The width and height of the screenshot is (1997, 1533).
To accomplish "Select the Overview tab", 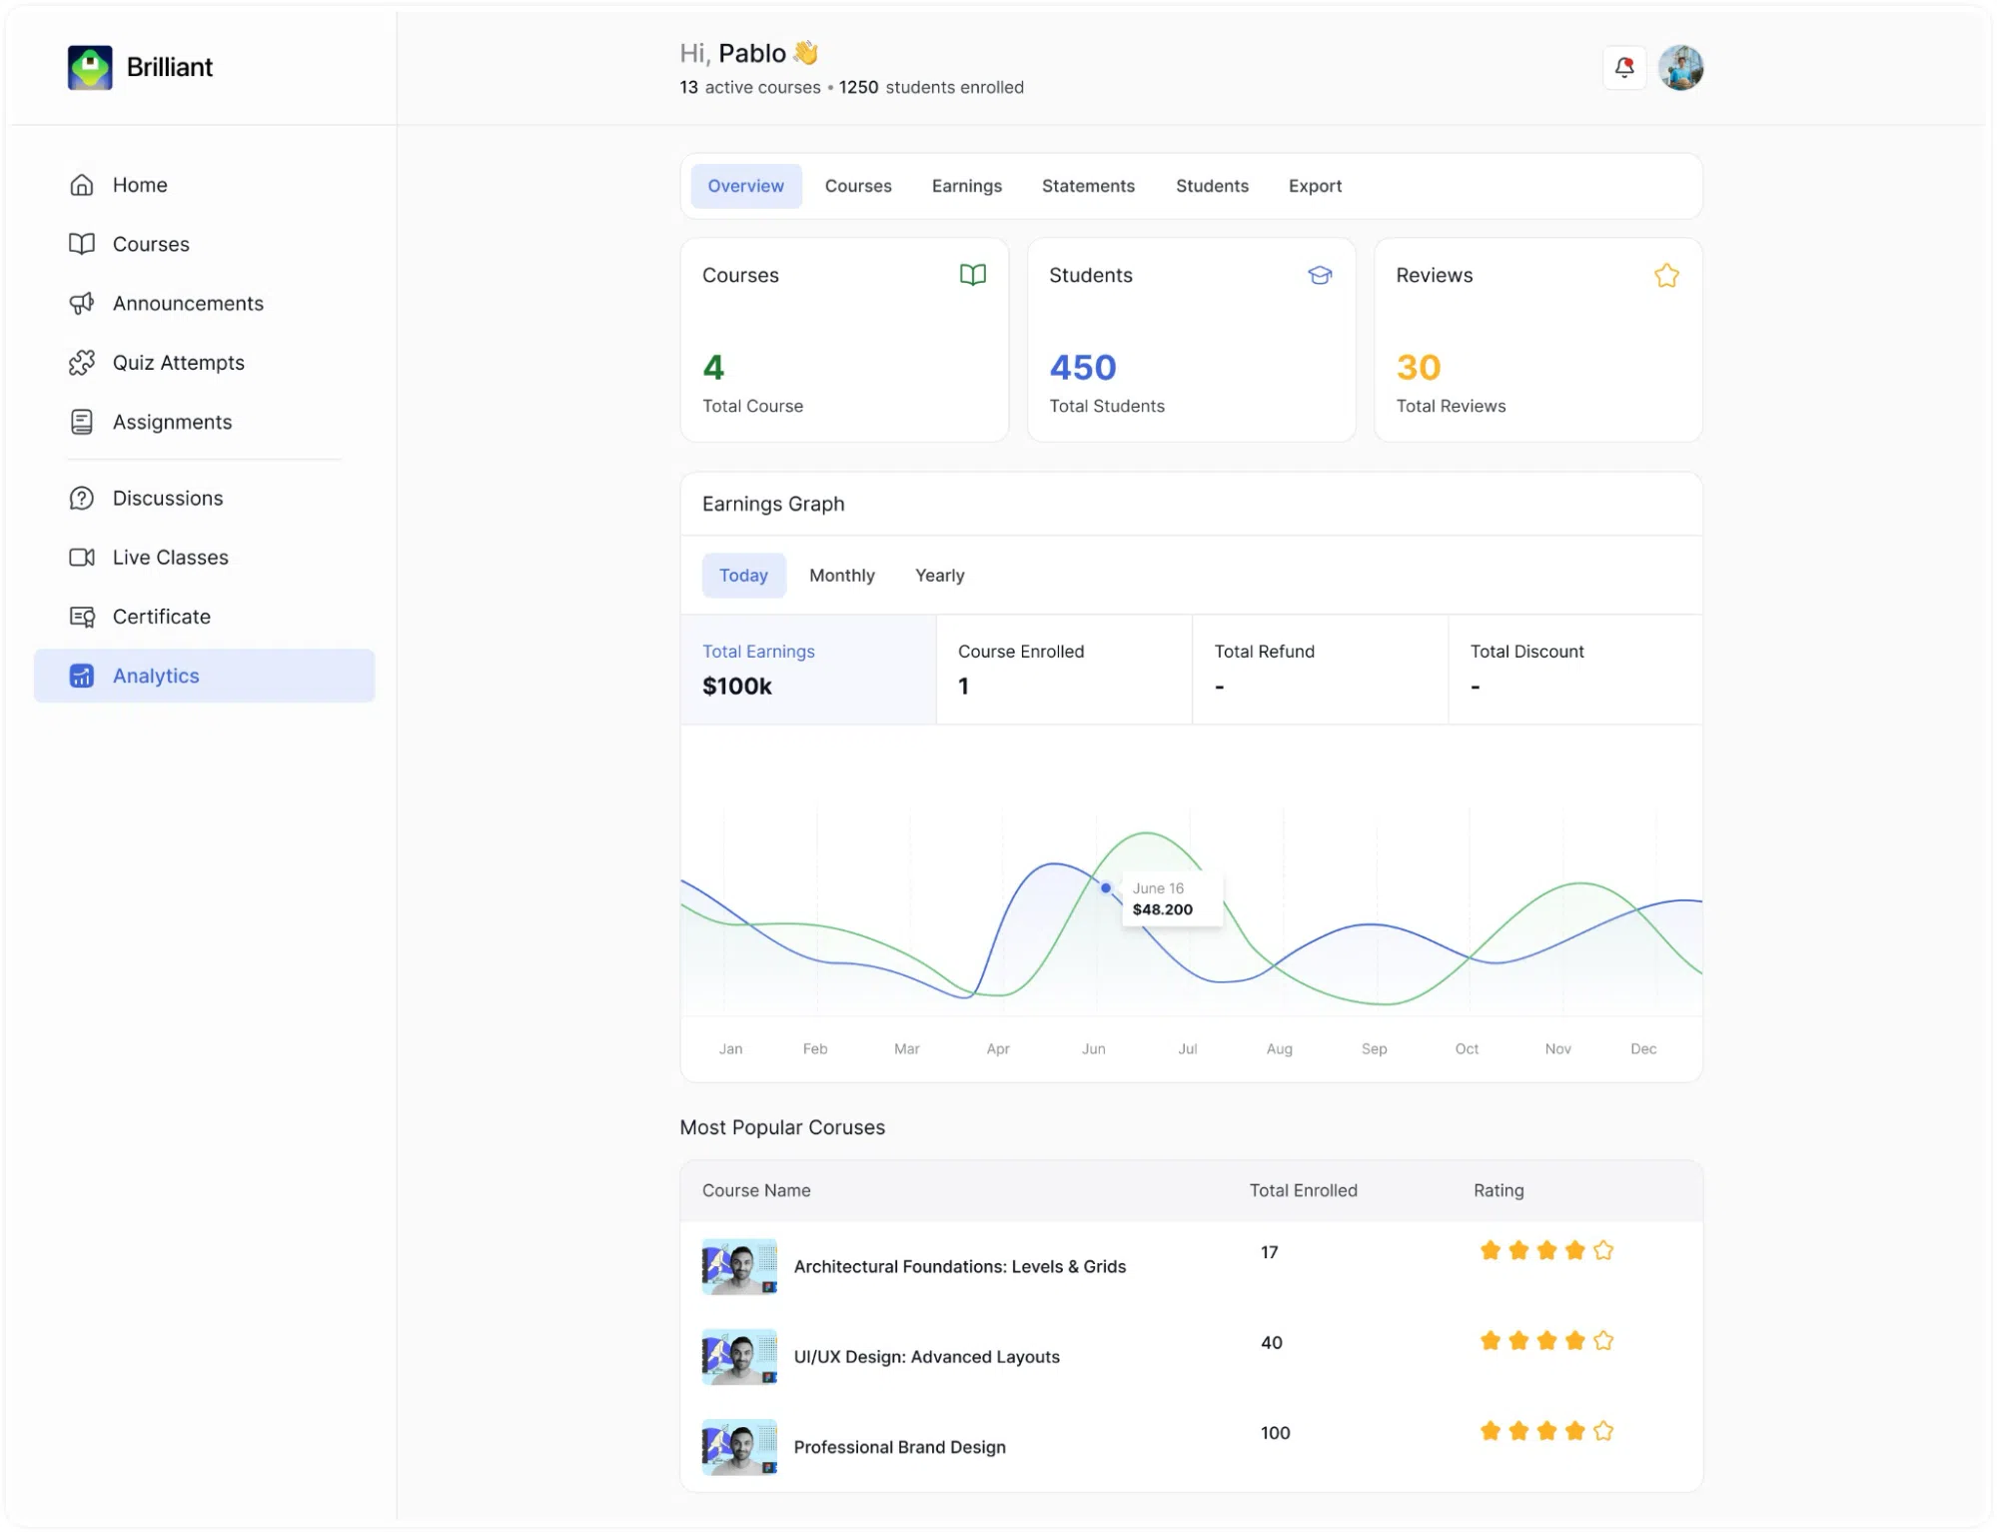I will coord(745,186).
